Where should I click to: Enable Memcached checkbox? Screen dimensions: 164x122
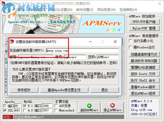pos(56,110)
